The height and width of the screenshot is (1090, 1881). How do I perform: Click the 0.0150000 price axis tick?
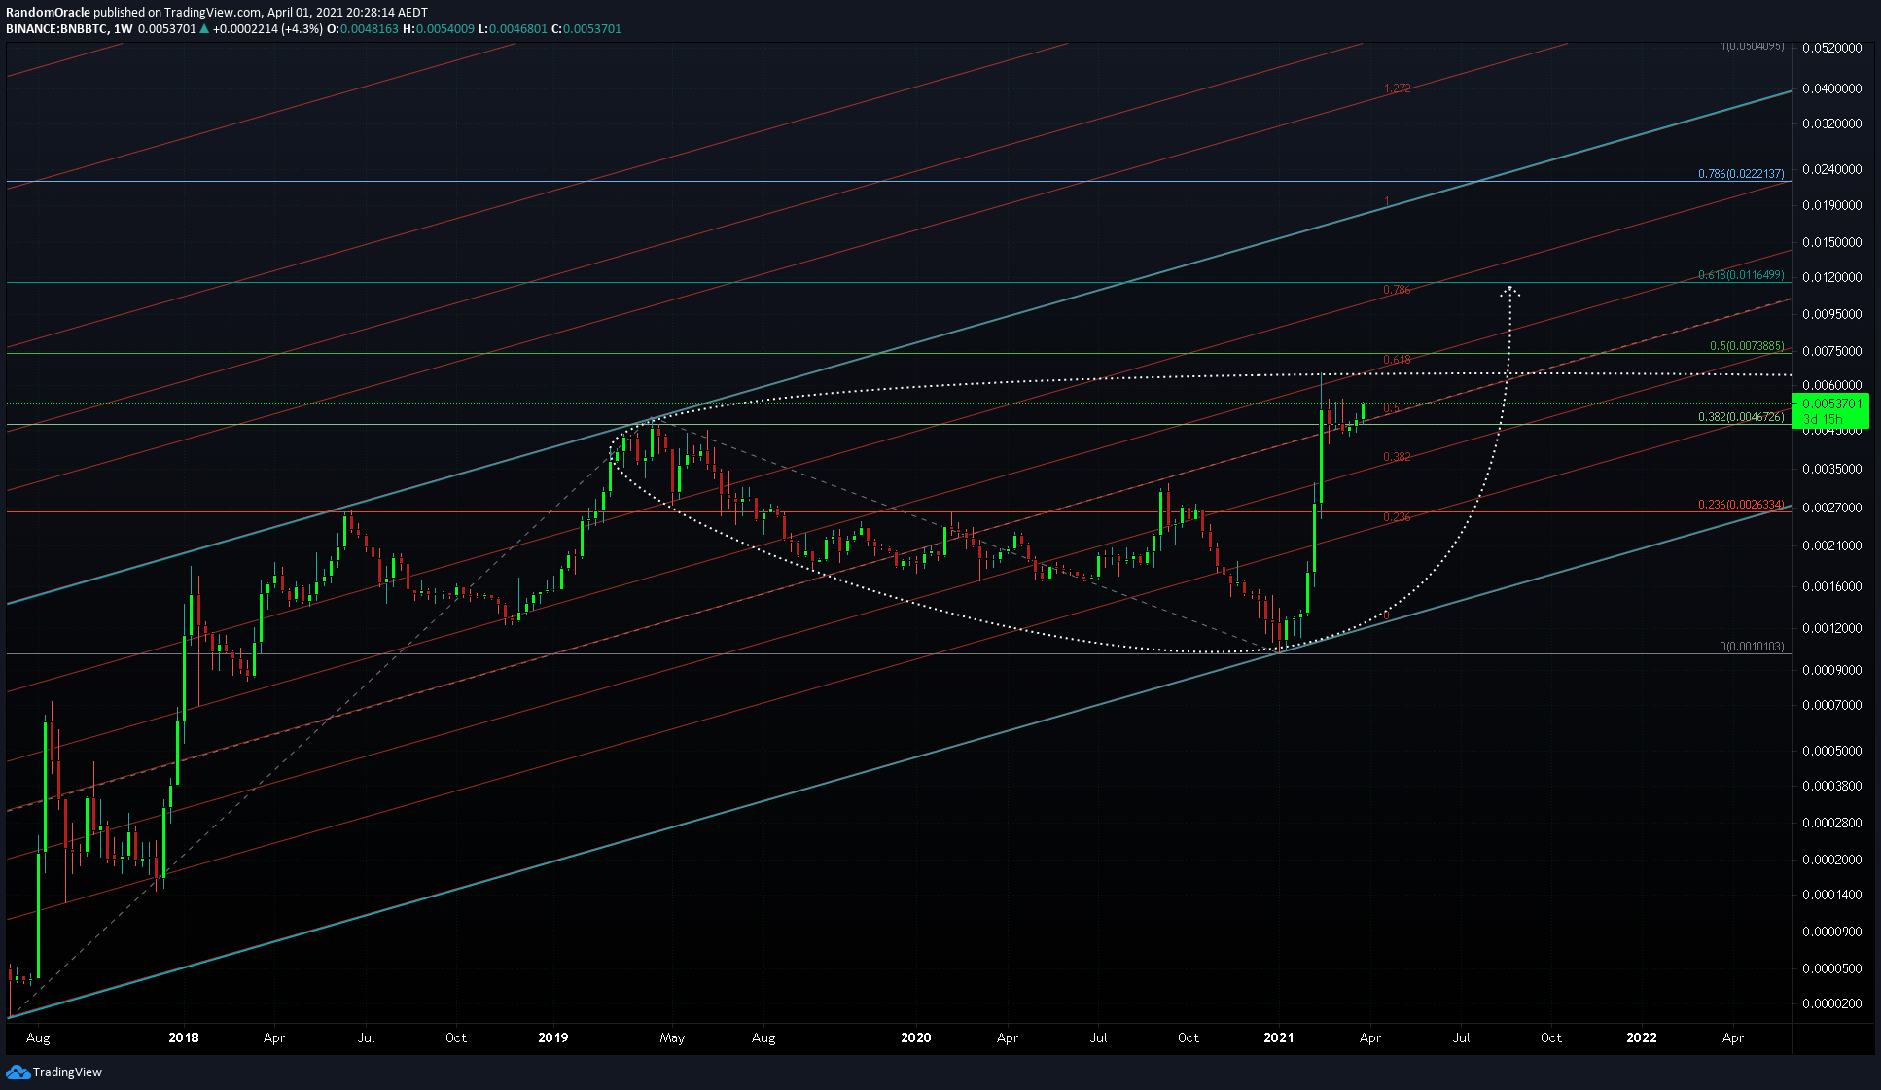(x=1832, y=242)
